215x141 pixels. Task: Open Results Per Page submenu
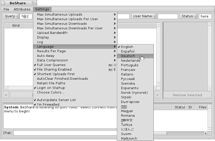pos(75,51)
